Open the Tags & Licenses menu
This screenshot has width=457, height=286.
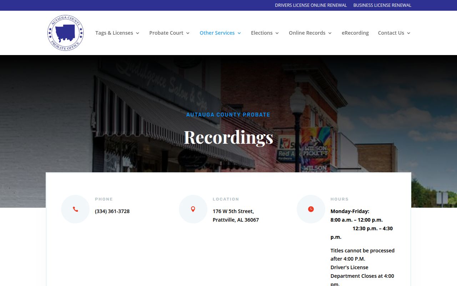click(117, 33)
